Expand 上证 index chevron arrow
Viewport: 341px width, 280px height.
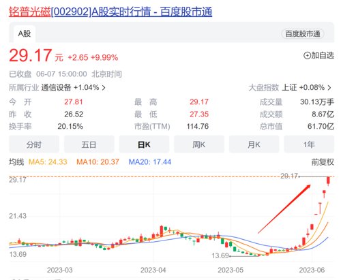pyautogui.click(x=329, y=88)
